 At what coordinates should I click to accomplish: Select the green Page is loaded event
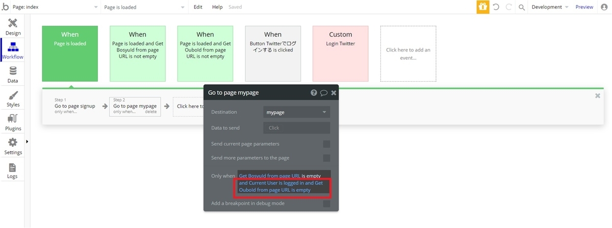point(70,54)
